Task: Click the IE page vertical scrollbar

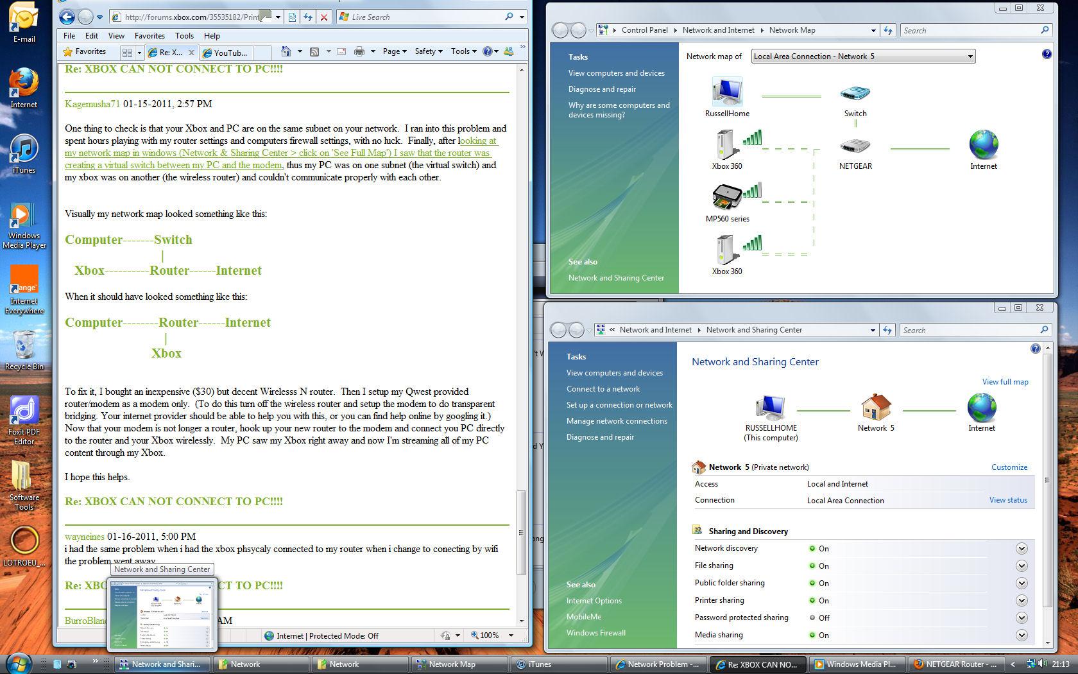Action: [522, 533]
